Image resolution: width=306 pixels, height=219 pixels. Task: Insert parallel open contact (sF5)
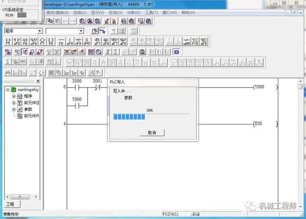(x=17, y=41)
